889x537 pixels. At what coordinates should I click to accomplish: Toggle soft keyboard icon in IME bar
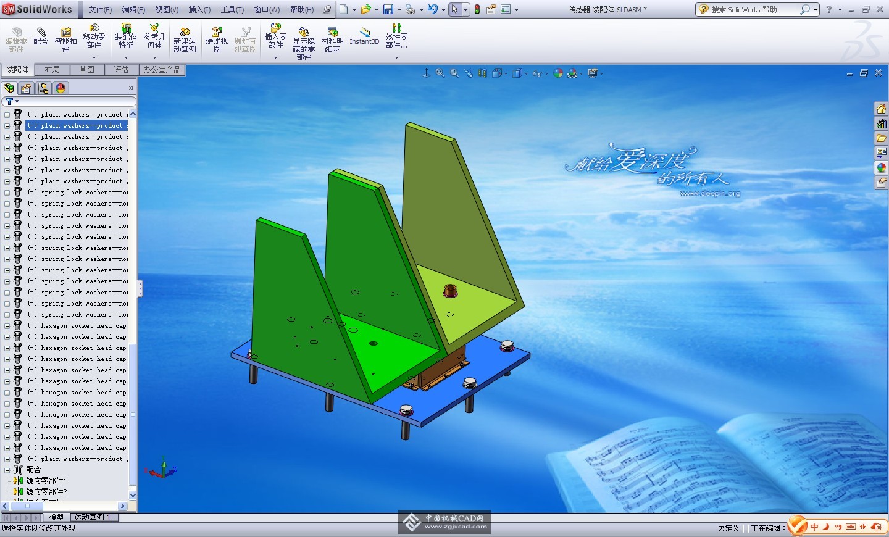pos(851,527)
